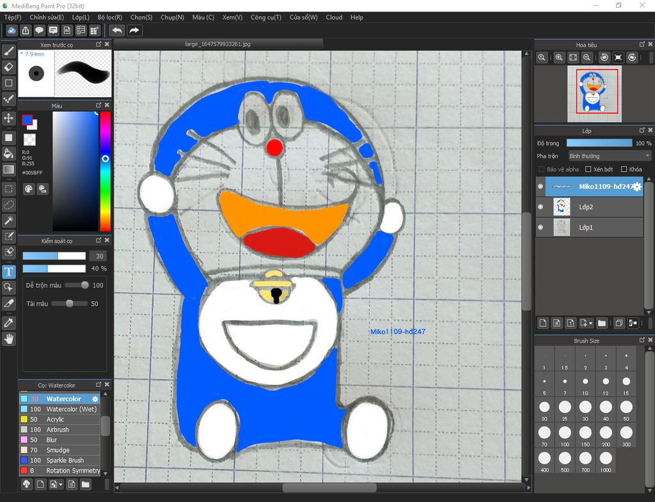Close the Brush Size panel
655x502 pixels.
(x=650, y=340)
